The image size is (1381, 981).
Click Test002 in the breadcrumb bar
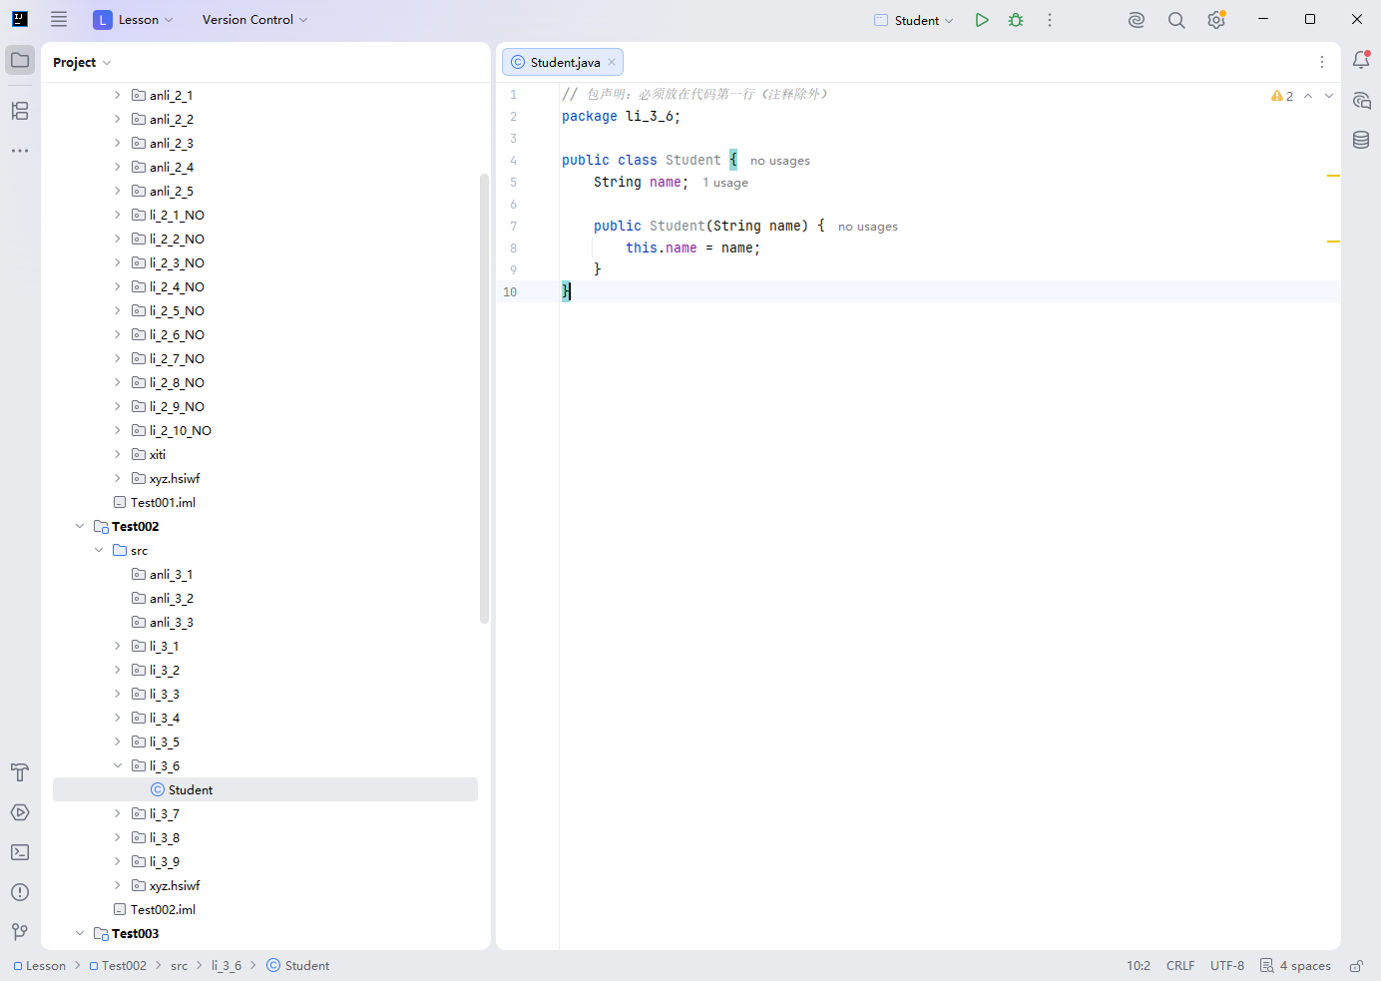tap(118, 966)
